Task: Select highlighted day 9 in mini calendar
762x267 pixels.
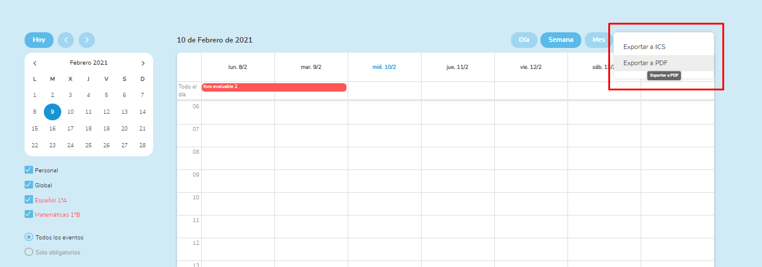Action: point(52,112)
